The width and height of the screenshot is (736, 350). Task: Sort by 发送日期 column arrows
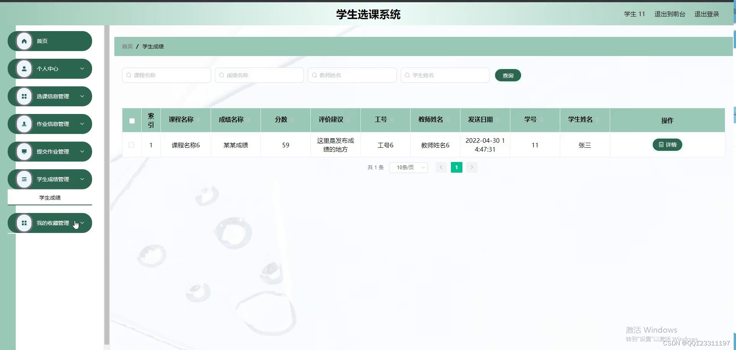tap(498, 120)
